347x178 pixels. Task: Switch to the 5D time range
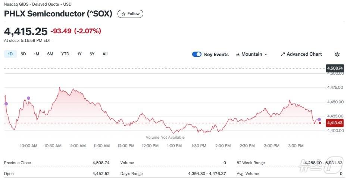(23, 54)
